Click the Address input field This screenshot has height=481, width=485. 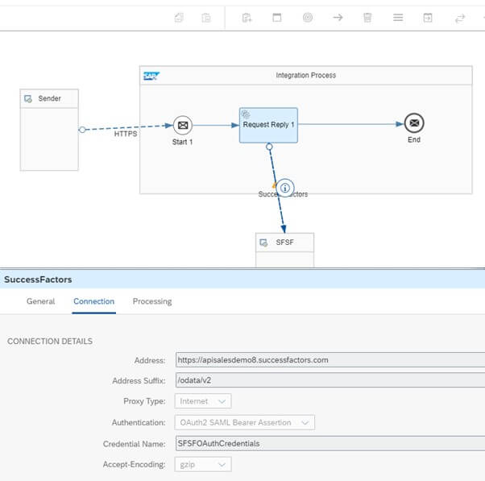pyautogui.click(x=330, y=360)
